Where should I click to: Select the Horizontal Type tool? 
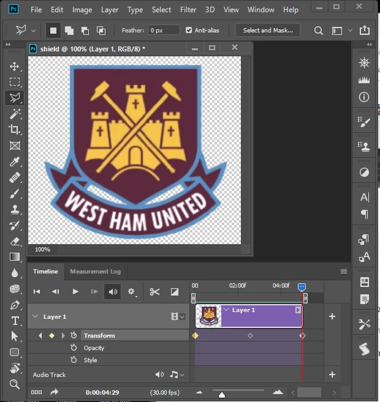[x=14, y=321]
